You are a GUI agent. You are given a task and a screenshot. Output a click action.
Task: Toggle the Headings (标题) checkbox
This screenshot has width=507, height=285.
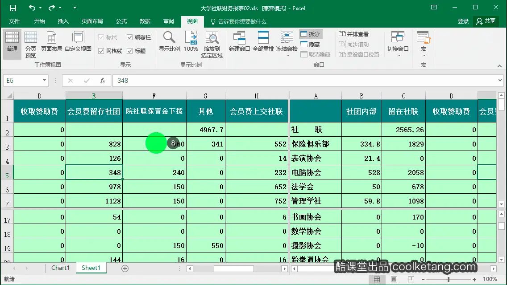click(x=137, y=51)
